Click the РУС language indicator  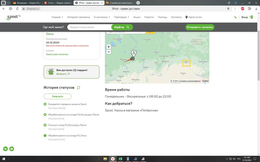tap(239, 159)
